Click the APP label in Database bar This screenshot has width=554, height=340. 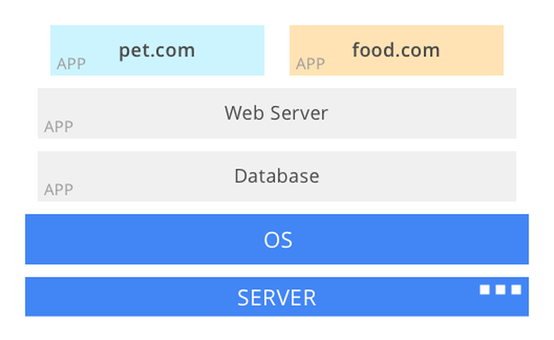pyautogui.click(x=59, y=189)
